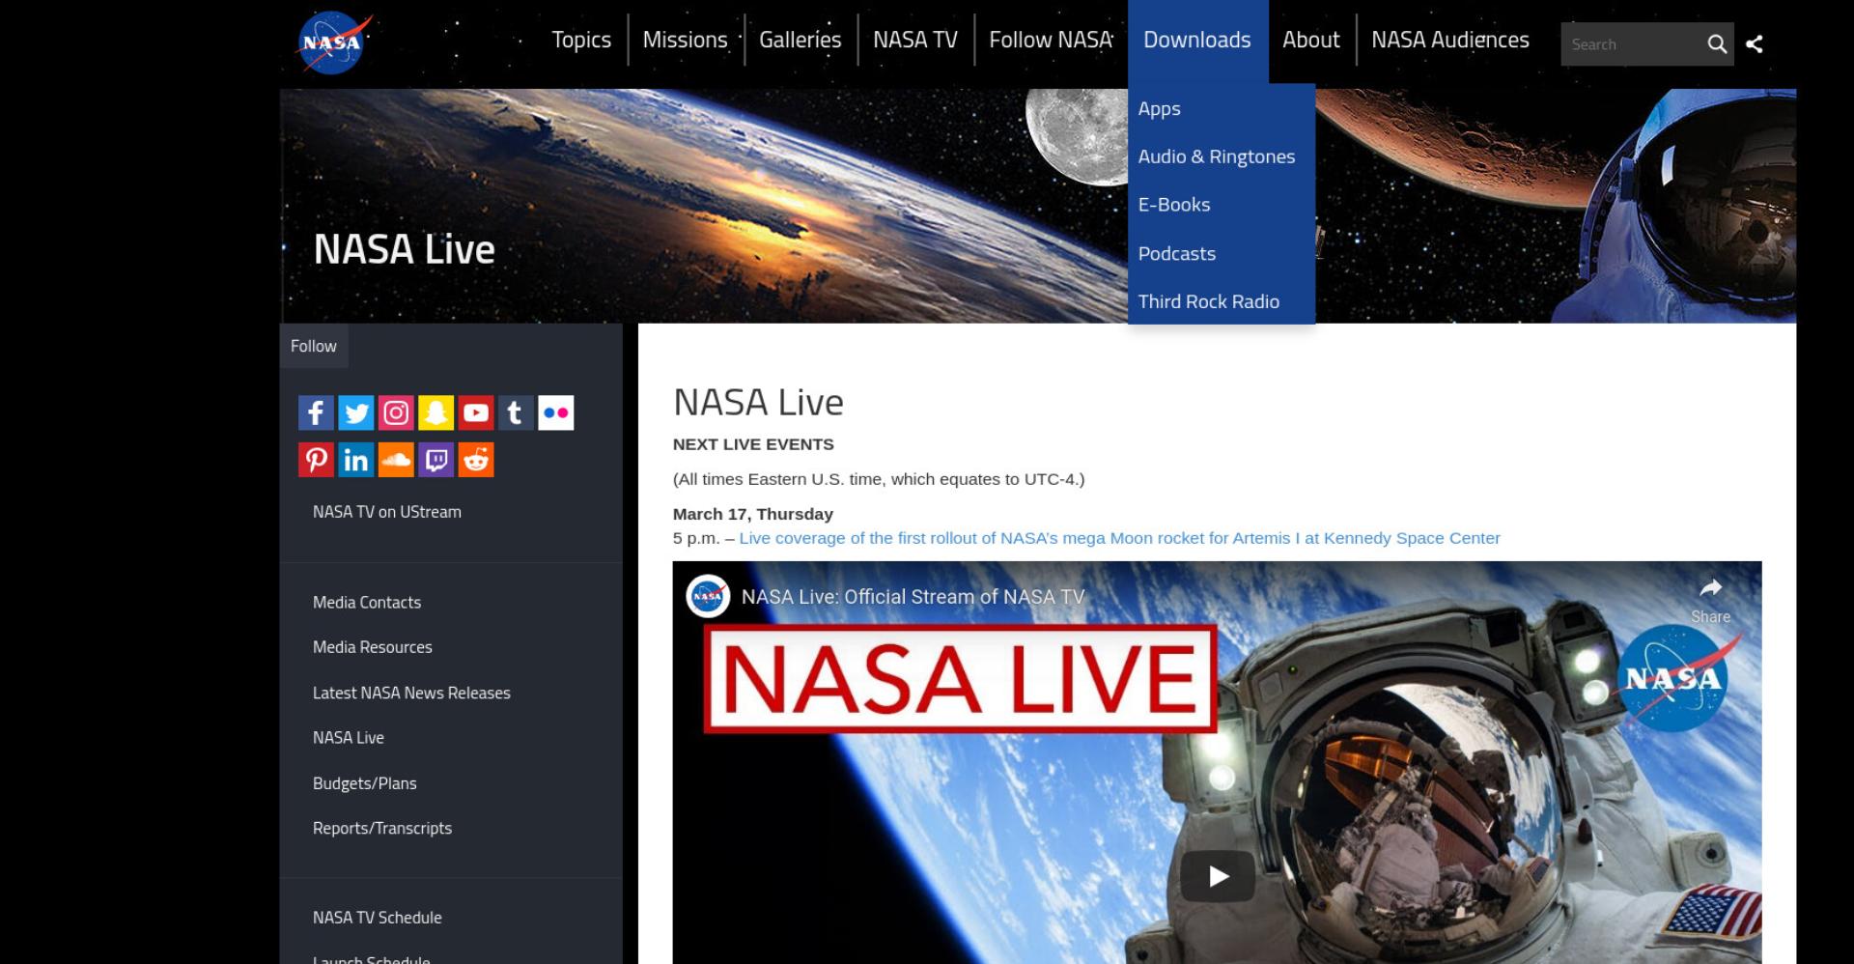
Task: Open the NASA Audiences menu
Action: pos(1450,40)
